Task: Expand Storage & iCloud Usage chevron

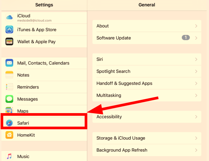Action: tap(196, 138)
